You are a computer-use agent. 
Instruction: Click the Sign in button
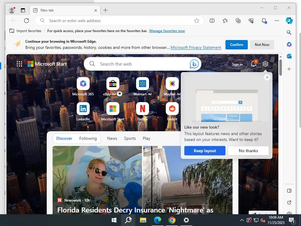coord(237,64)
